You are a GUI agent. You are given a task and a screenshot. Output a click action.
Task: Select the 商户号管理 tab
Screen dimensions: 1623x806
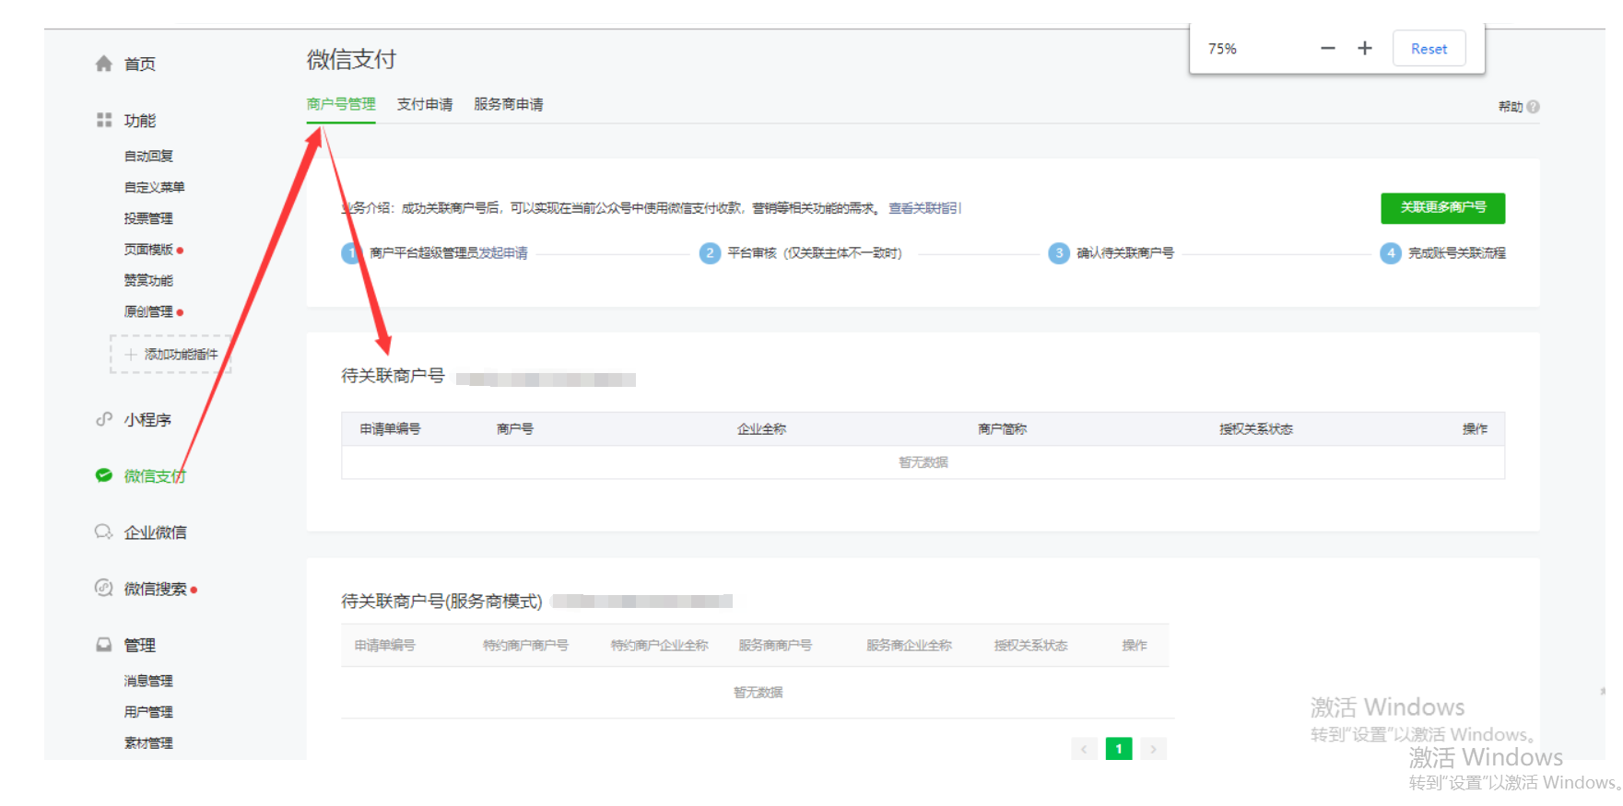coord(341,104)
